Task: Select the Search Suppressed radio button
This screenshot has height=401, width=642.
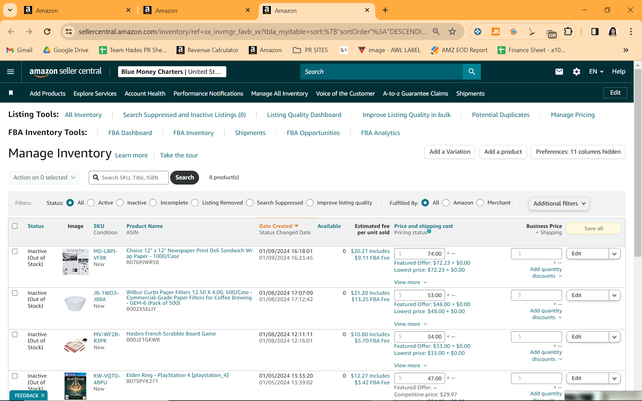Action: tap(250, 203)
